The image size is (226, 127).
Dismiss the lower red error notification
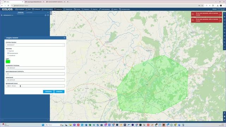coord(221,20)
